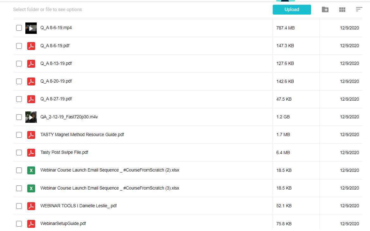Select the TASTY Magnet Method Resource Guide checkbox
The image size is (370, 231).
pos(19,135)
